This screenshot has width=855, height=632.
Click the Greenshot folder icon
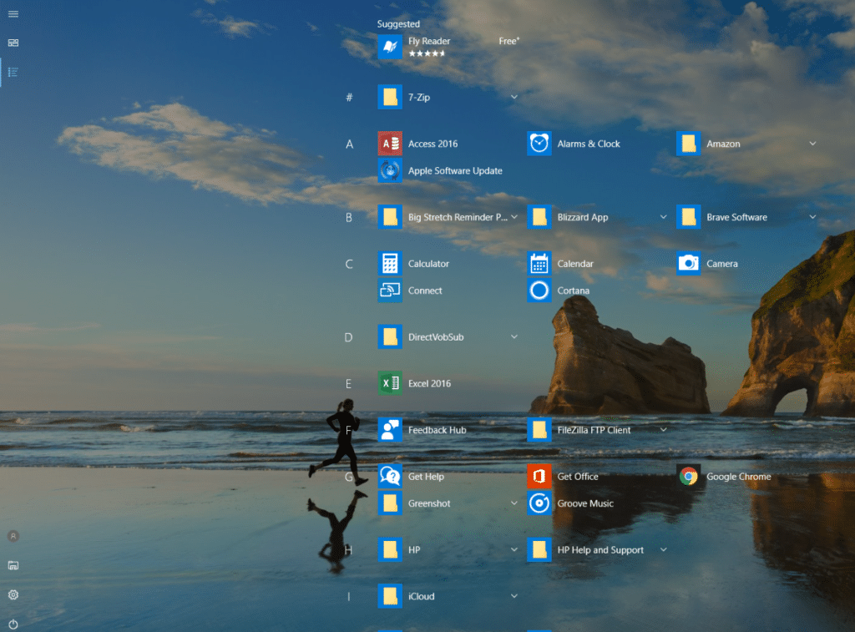(390, 503)
